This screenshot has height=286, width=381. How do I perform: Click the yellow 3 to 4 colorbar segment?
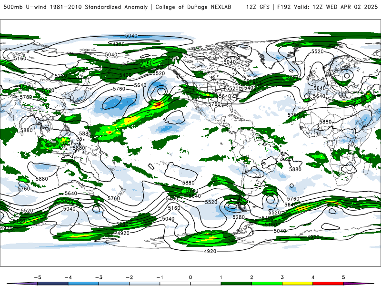click(x=298, y=284)
